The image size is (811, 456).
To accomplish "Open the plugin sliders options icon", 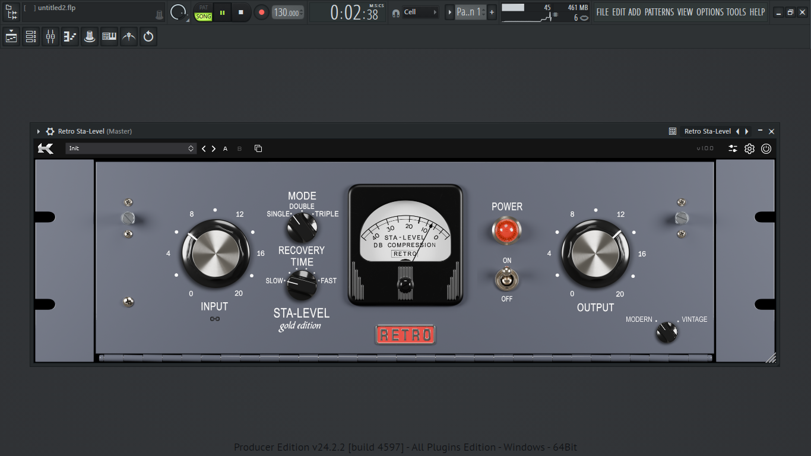I will pyautogui.click(x=733, y=148).
